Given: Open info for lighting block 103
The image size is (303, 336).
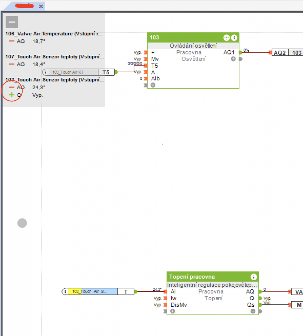Looking at the screenshot, I should click(234, 38).
